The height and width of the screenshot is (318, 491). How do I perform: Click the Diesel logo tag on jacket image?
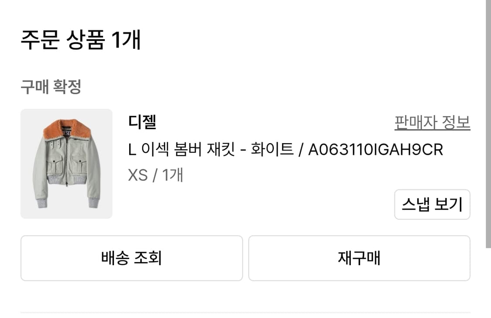click(67, 132)
